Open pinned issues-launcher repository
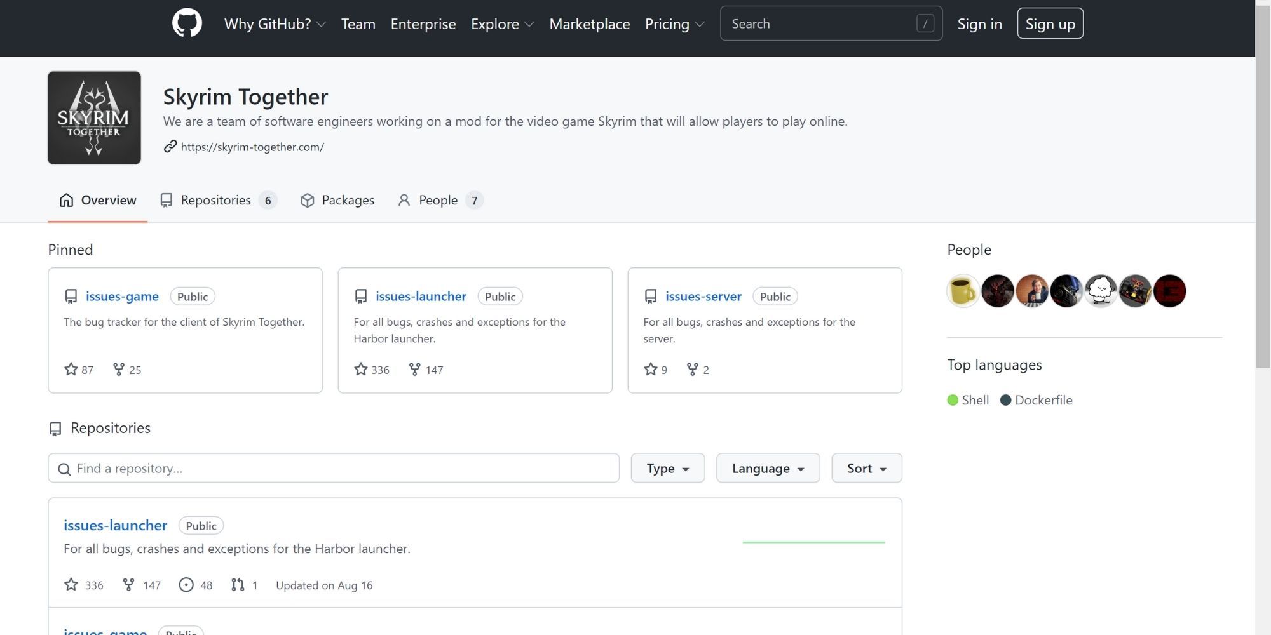 click(x=421, y=296)
